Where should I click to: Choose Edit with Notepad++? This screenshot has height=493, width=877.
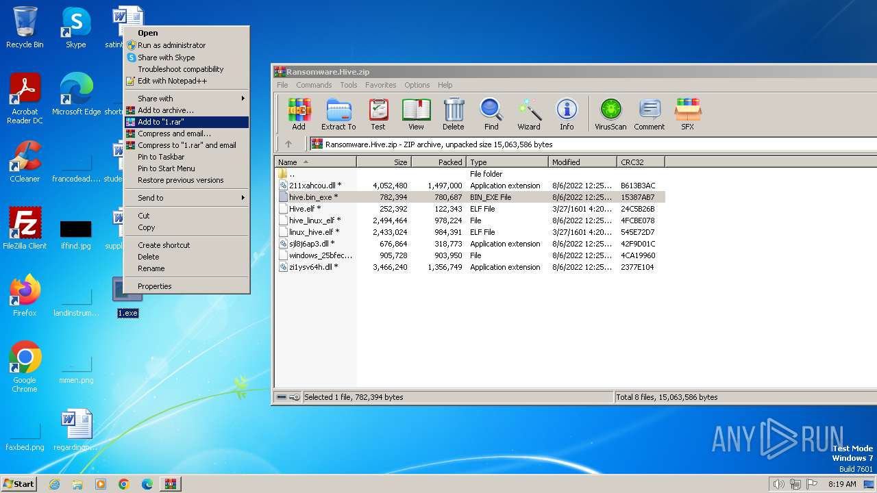(186, 81)
